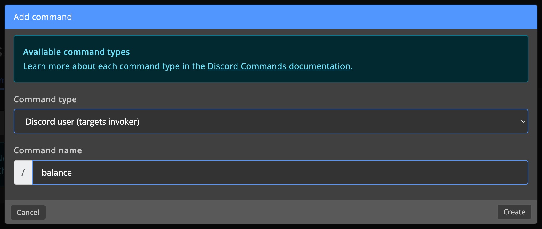Select the 'balance' command name text
The width and height of the screenshot is (542, 229).
(x=57, y=172)
